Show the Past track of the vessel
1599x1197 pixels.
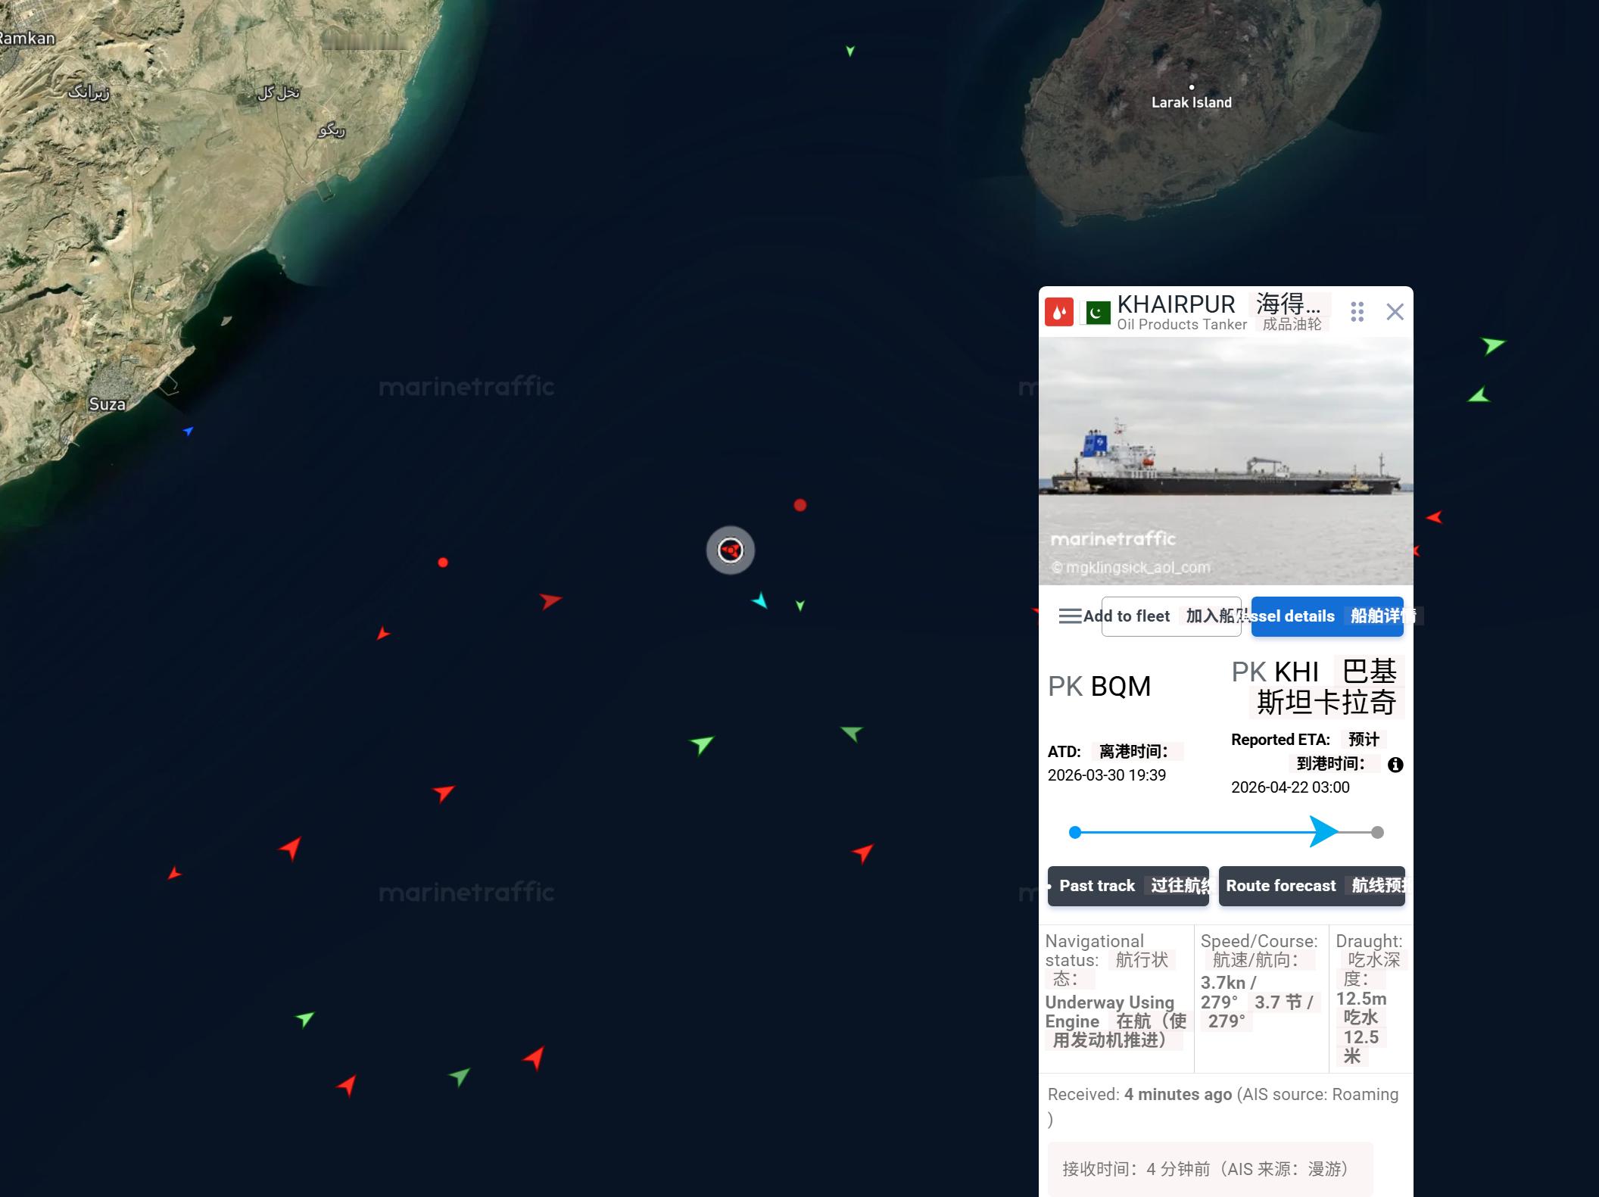[1128, 886]
